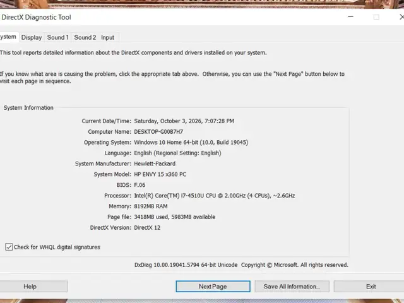Click the Windows 10 Home 64-bit value

[191, 143]
